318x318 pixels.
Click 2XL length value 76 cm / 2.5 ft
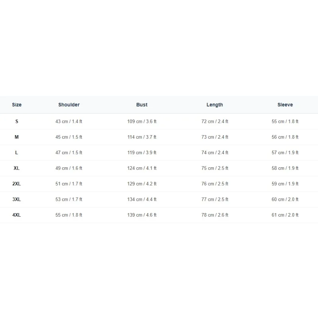click(215, 184)
